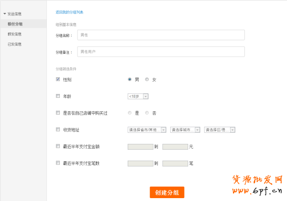Check the 最近半年支付宝笔数 checkbox

point(58,163)
